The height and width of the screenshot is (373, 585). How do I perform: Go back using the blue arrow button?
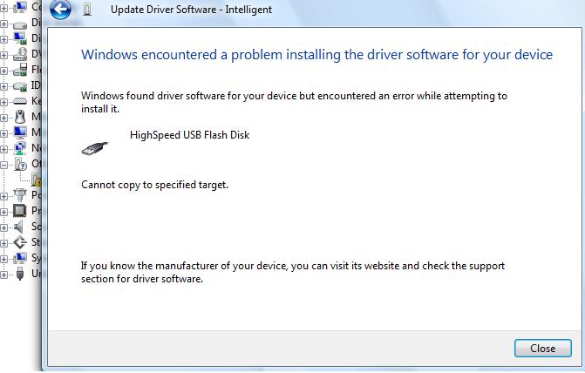tap(60, 9)
